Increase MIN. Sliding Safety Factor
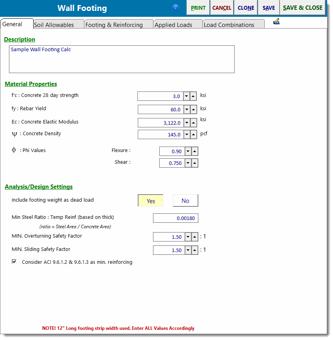The height and width of the screenshot is (340, 333). click(x=195, y=250)
